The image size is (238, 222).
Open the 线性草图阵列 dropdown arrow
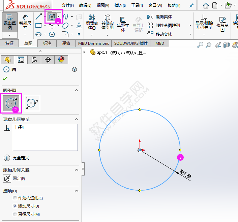(190, 26)
